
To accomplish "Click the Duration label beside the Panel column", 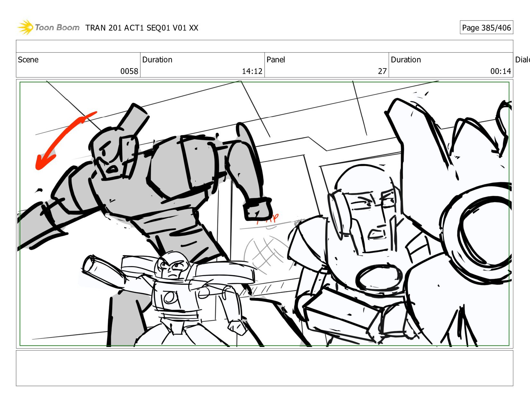I will (x=406, y=60).
